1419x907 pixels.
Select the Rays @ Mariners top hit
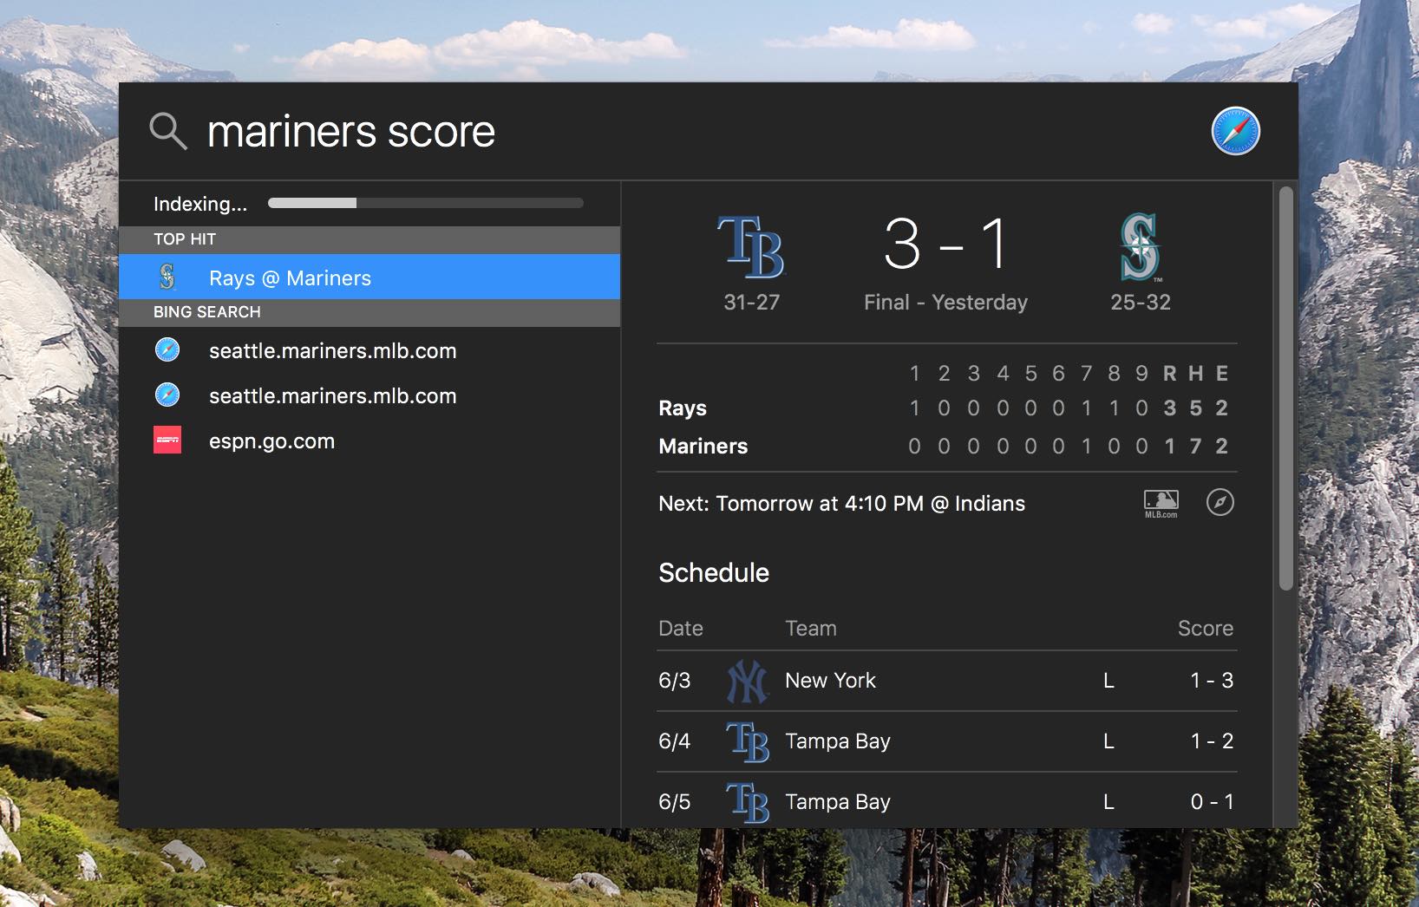click(369, 277)
